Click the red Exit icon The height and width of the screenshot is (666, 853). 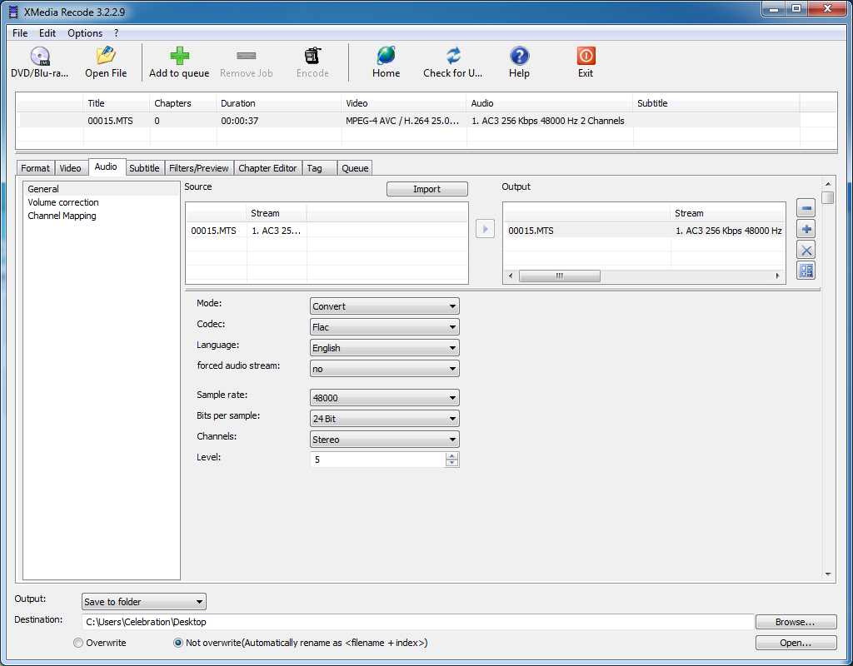click(586, 62)
